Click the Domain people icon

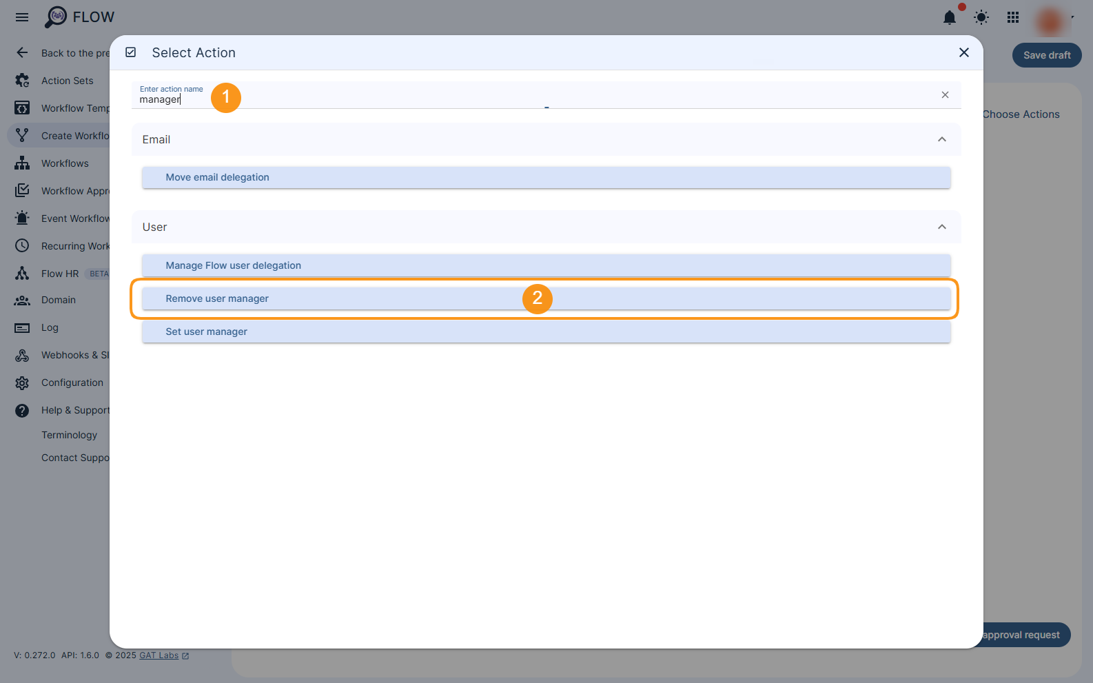(22, 300)
